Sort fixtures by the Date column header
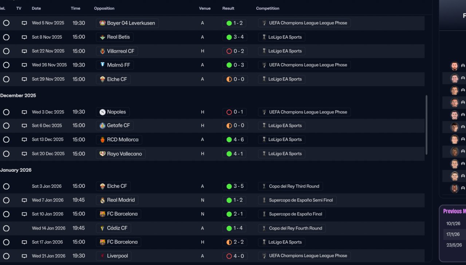Screen dimensions: 466x265 [36, 8]
